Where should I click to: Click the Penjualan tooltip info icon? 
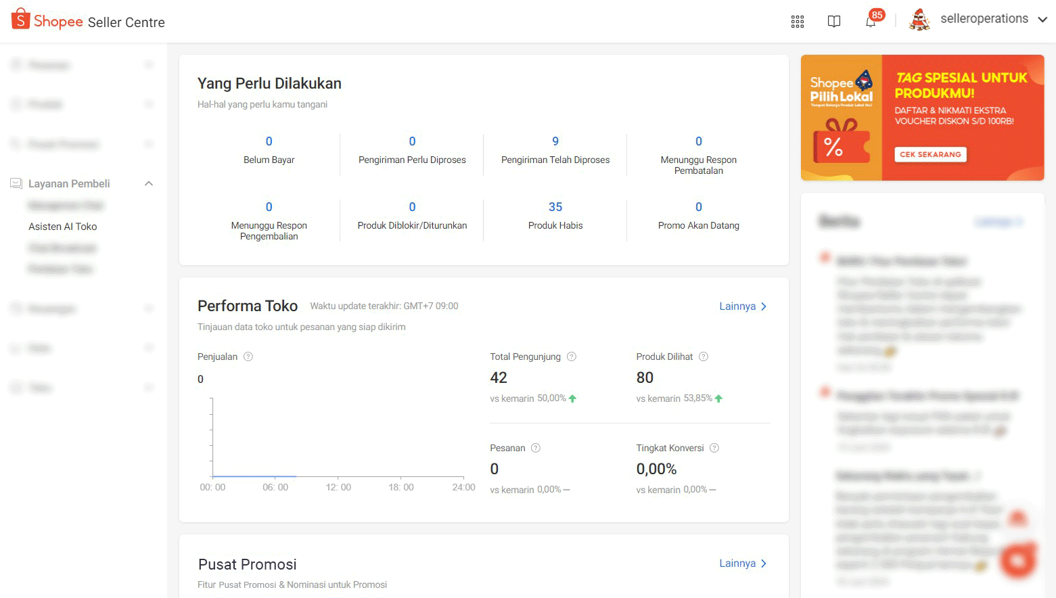pos(248,356)
